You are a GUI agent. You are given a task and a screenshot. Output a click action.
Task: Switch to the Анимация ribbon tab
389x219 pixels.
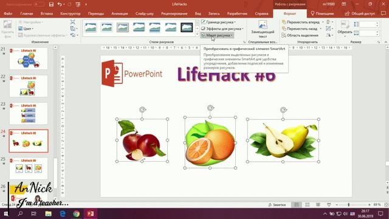click(x=120, y=13)
